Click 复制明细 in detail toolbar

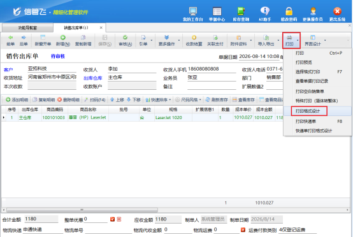coord(44,100)
